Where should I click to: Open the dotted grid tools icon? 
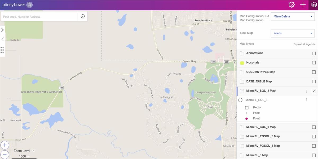coord(2,50)
